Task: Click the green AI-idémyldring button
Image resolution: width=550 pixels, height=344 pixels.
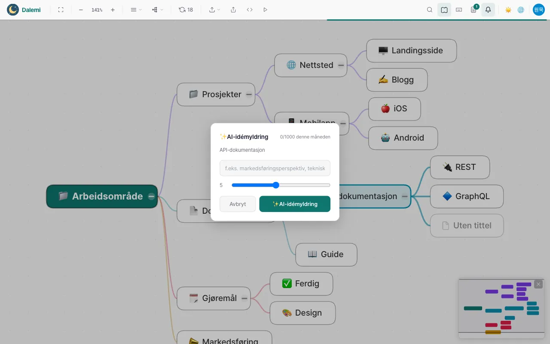Action: pos(295,204)
